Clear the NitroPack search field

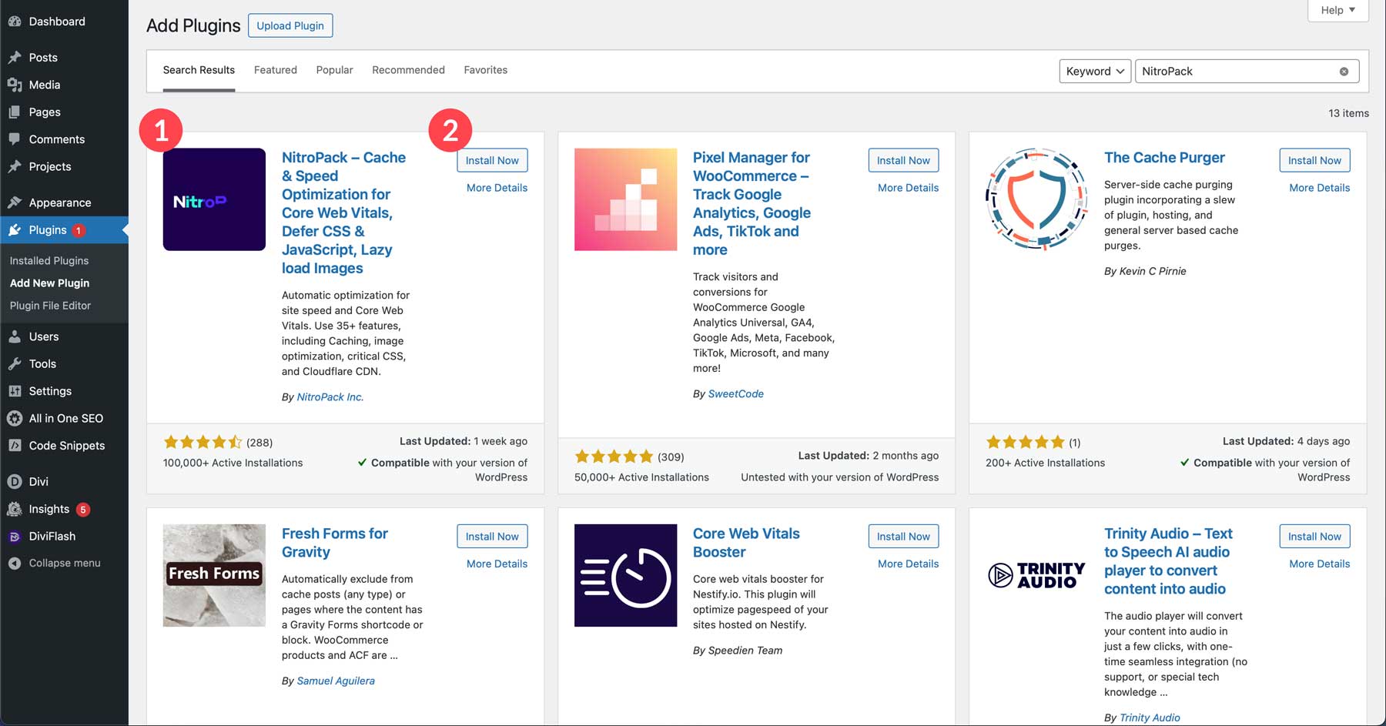(1344, 72)
